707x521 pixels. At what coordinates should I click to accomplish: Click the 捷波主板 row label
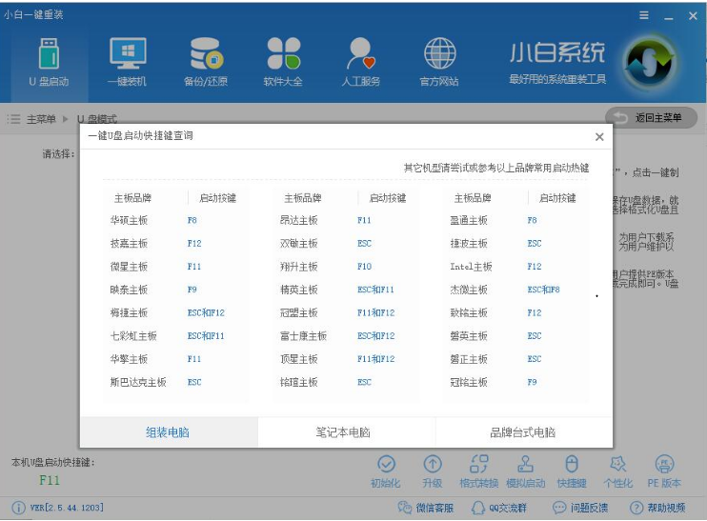click(x=469, y=244)
